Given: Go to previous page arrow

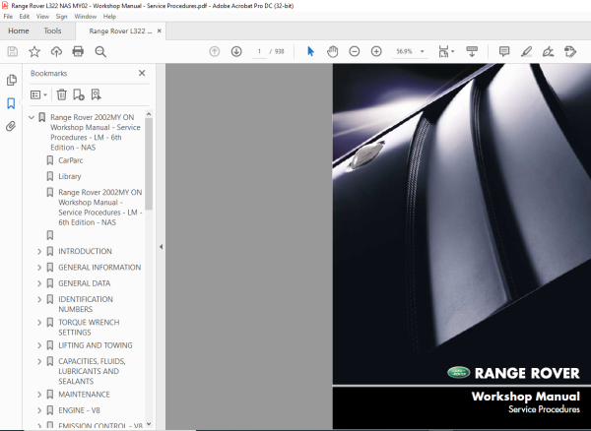Looking at the screenshot, I should coord(215,51).
